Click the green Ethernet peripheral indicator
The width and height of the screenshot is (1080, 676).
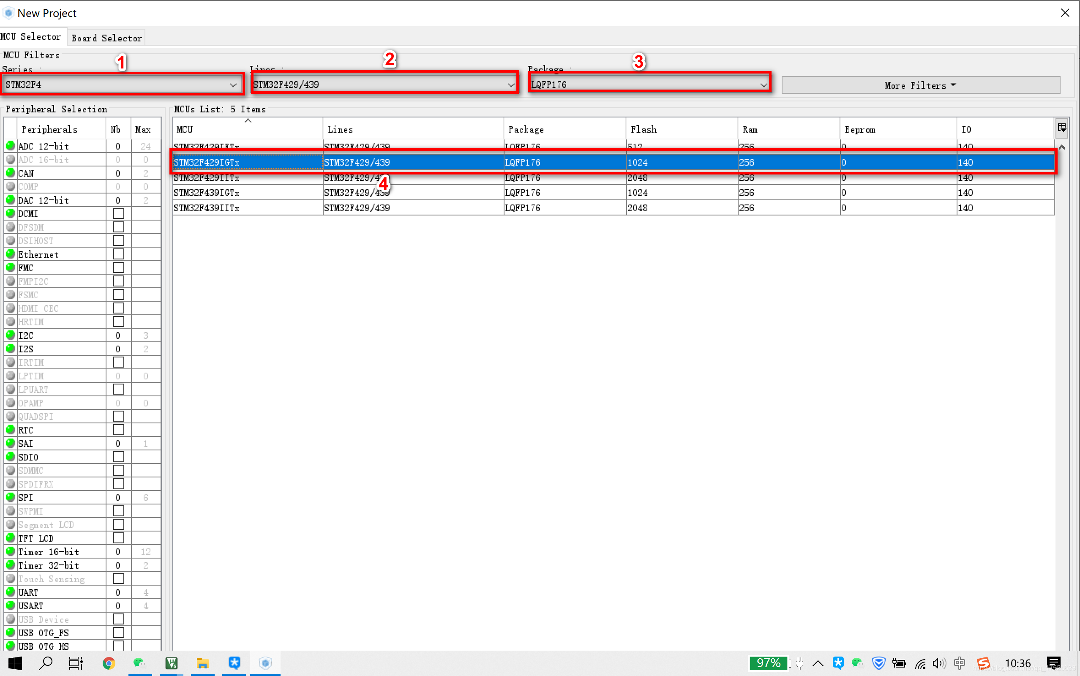pyautogui.click(x=11, y=254)
